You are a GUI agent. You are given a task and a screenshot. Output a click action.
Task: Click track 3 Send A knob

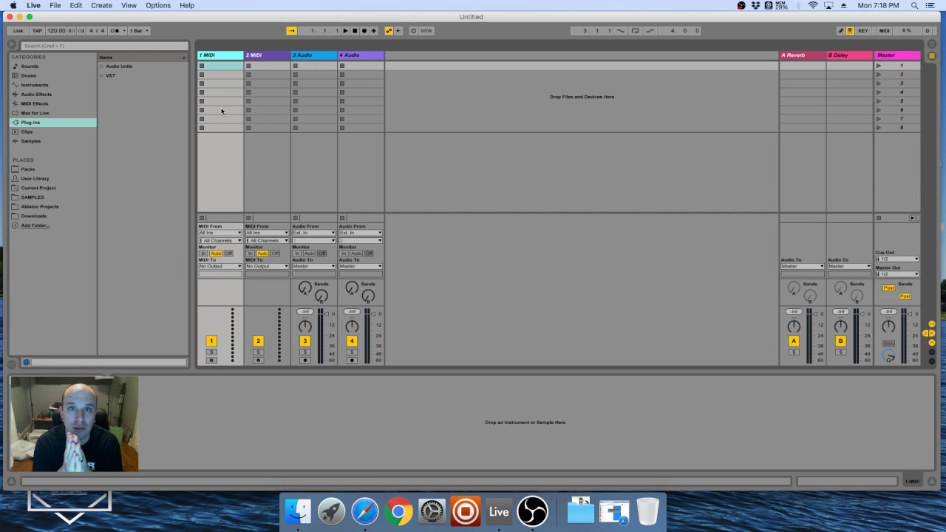coord(304,287)
